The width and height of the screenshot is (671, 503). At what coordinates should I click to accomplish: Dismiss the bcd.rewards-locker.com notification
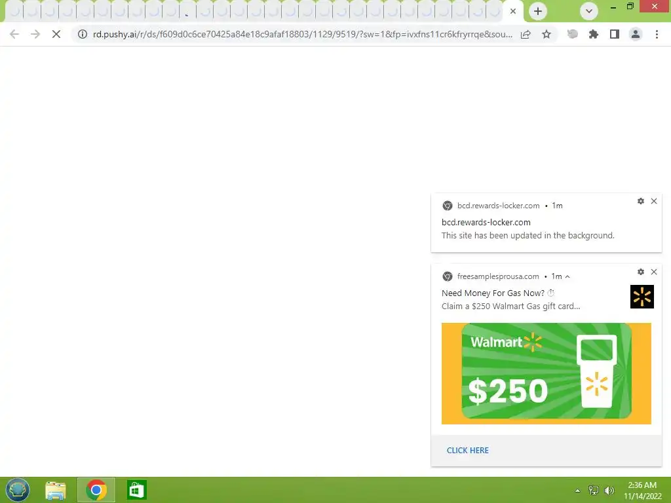pos(654,201)
